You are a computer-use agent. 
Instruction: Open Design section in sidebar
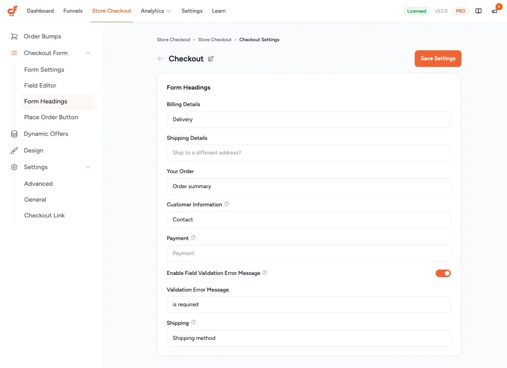33,151
